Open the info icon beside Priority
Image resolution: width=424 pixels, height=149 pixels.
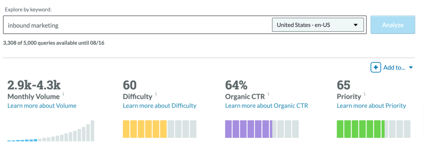click(365, 94)
